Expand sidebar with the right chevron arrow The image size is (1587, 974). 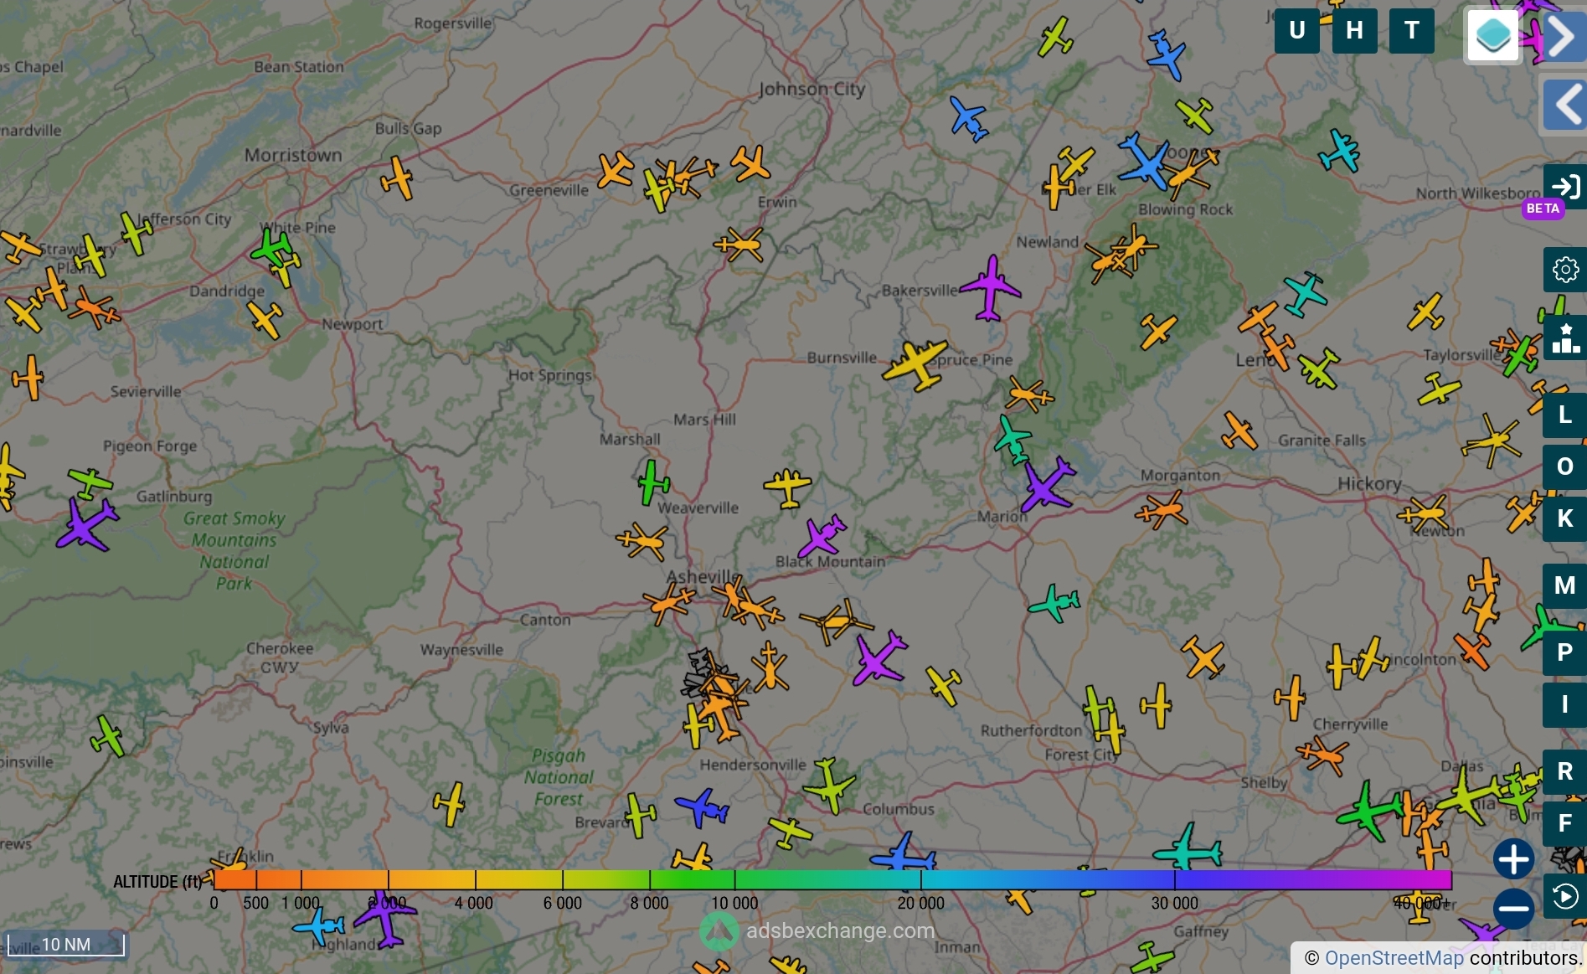point(1563,36)
